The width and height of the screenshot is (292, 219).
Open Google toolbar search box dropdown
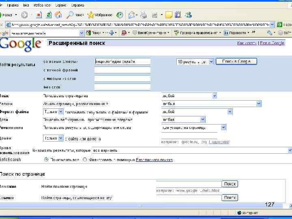[82, 33]
